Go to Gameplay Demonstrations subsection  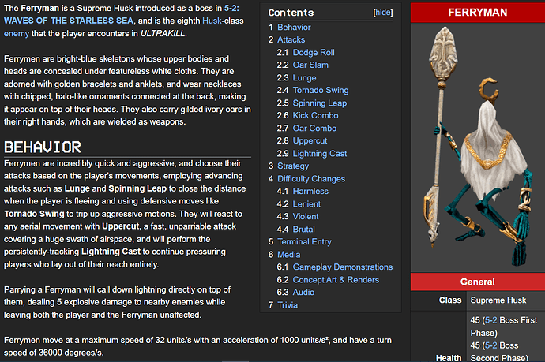[x=342, y=267]
